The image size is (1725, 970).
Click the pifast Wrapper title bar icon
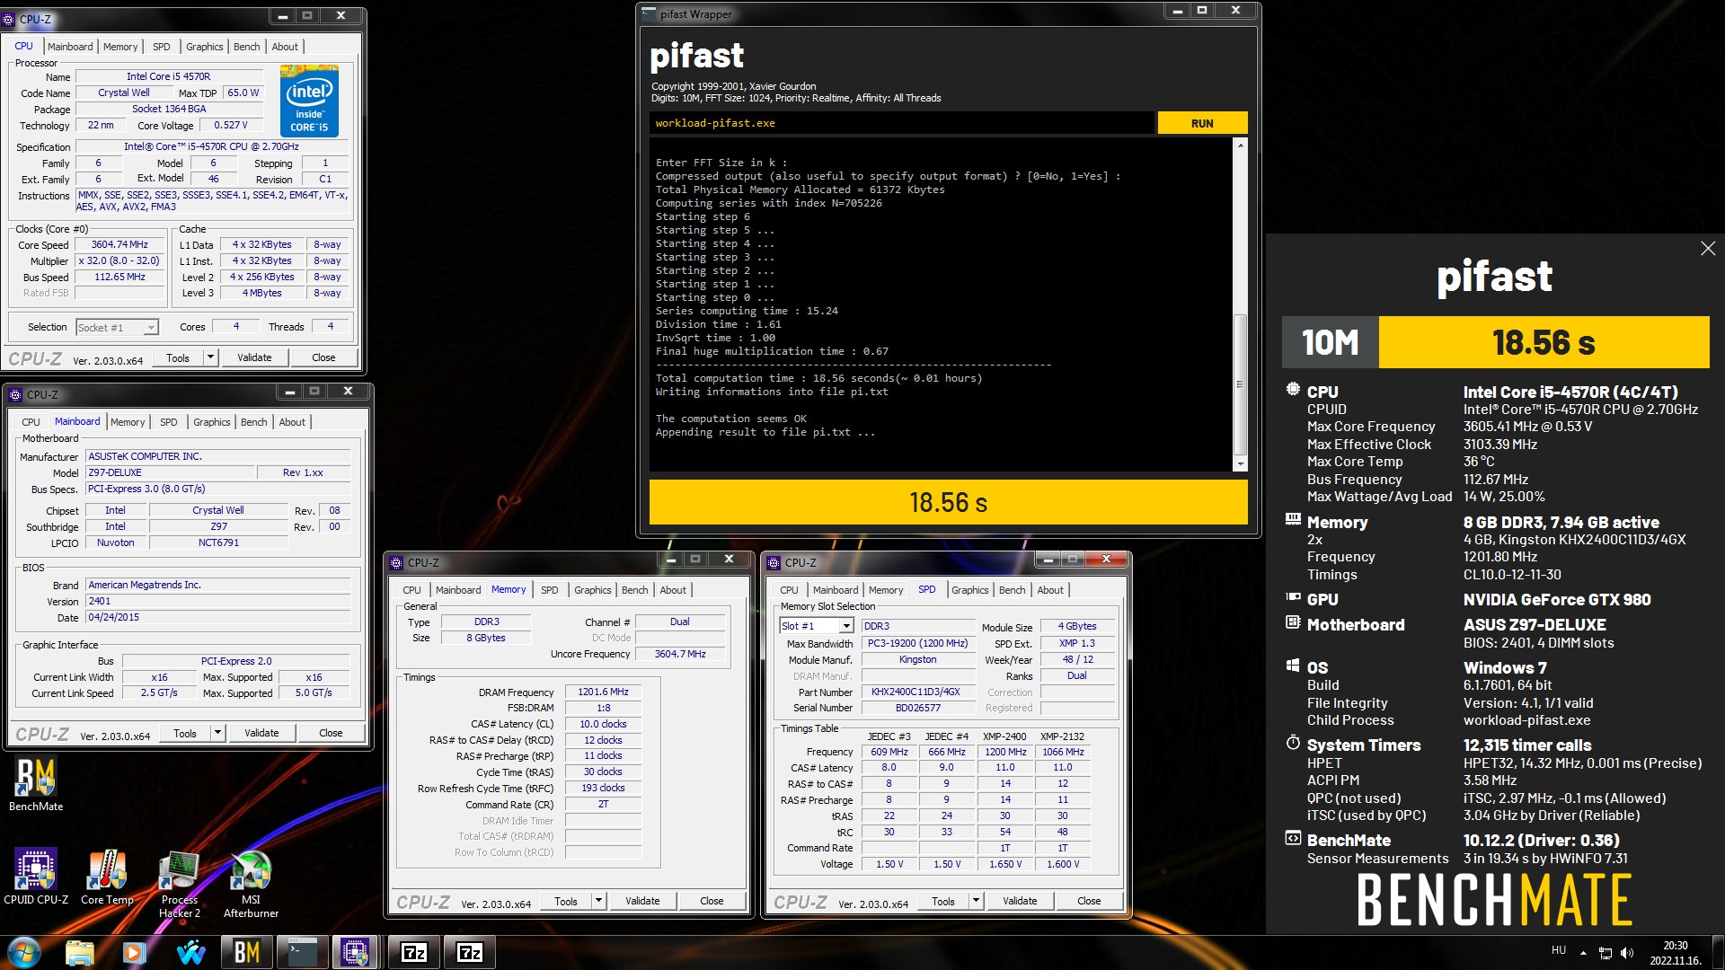click(x=649, y=13)
